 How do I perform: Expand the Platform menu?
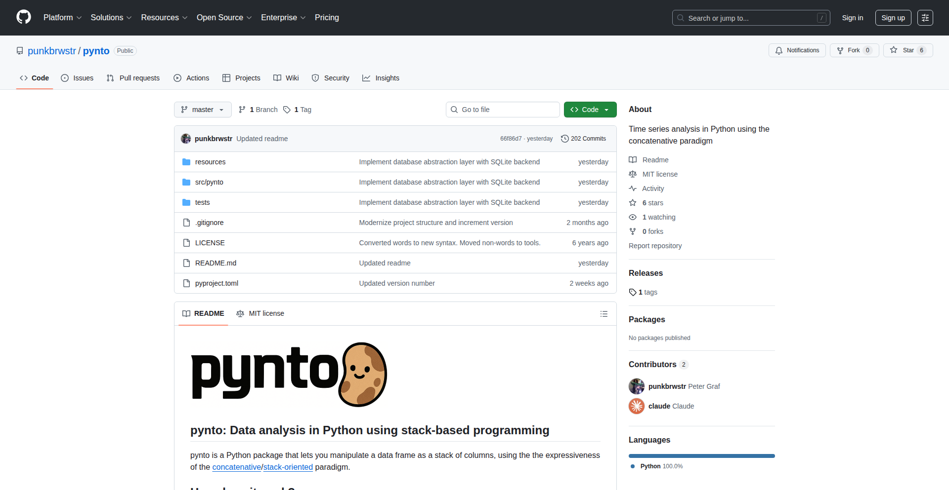62,17
